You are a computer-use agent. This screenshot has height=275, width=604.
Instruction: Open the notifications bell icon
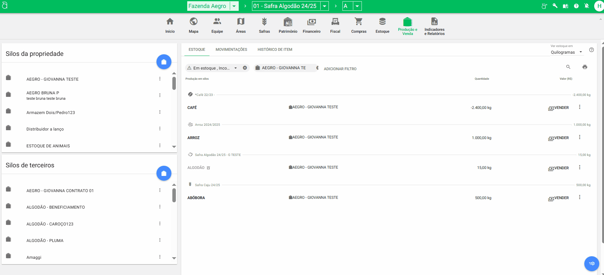point(587,6)
